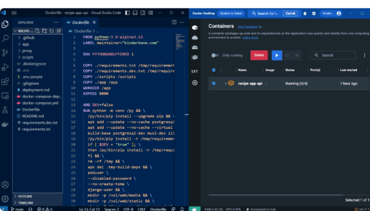
Task: Open Volumes icon in Docker Desktop sidebar
Action: [x=195, y=47]
